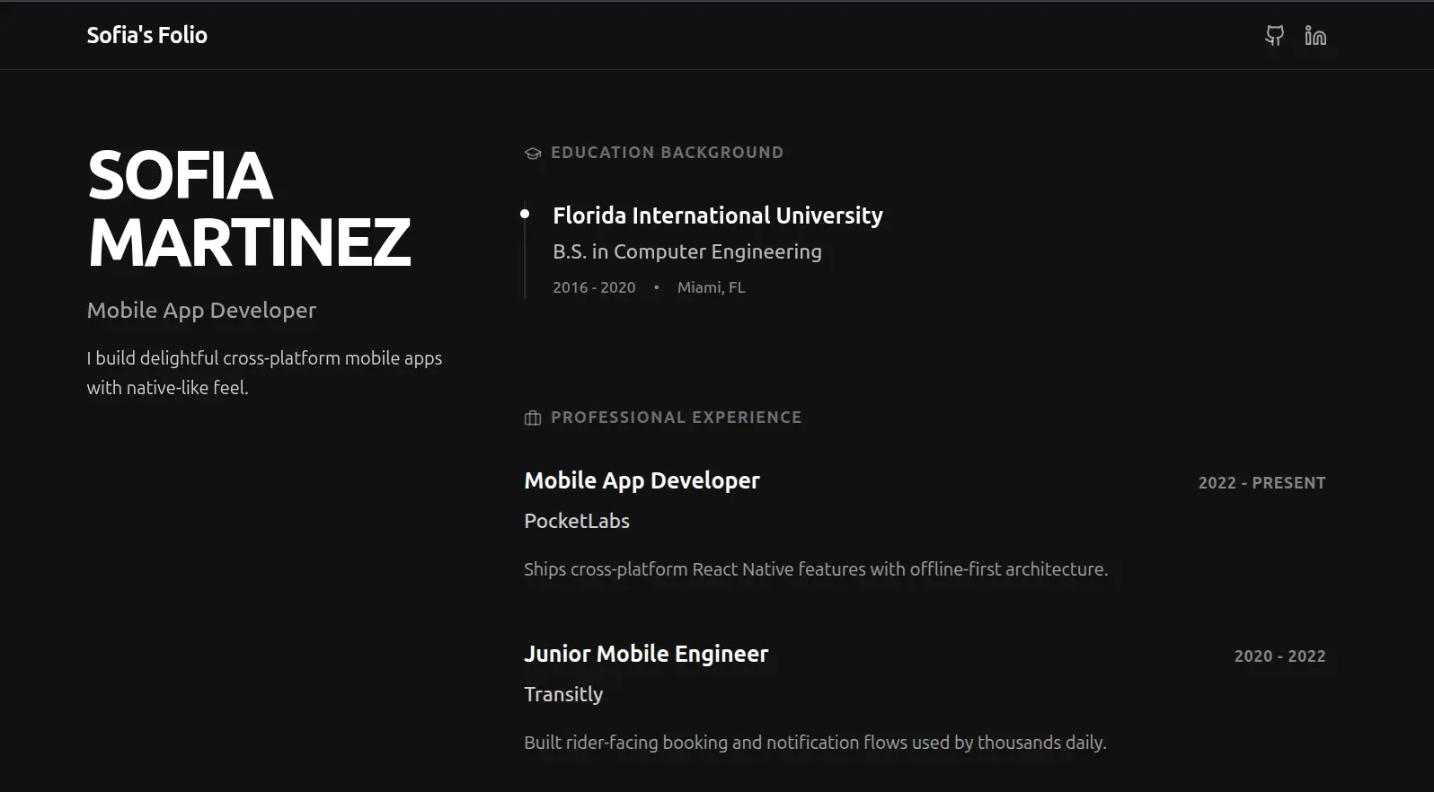Screen dimensions: 1434x792
Task: Open the LinkedIn profile icon
Action: [x=1315, y=35]
